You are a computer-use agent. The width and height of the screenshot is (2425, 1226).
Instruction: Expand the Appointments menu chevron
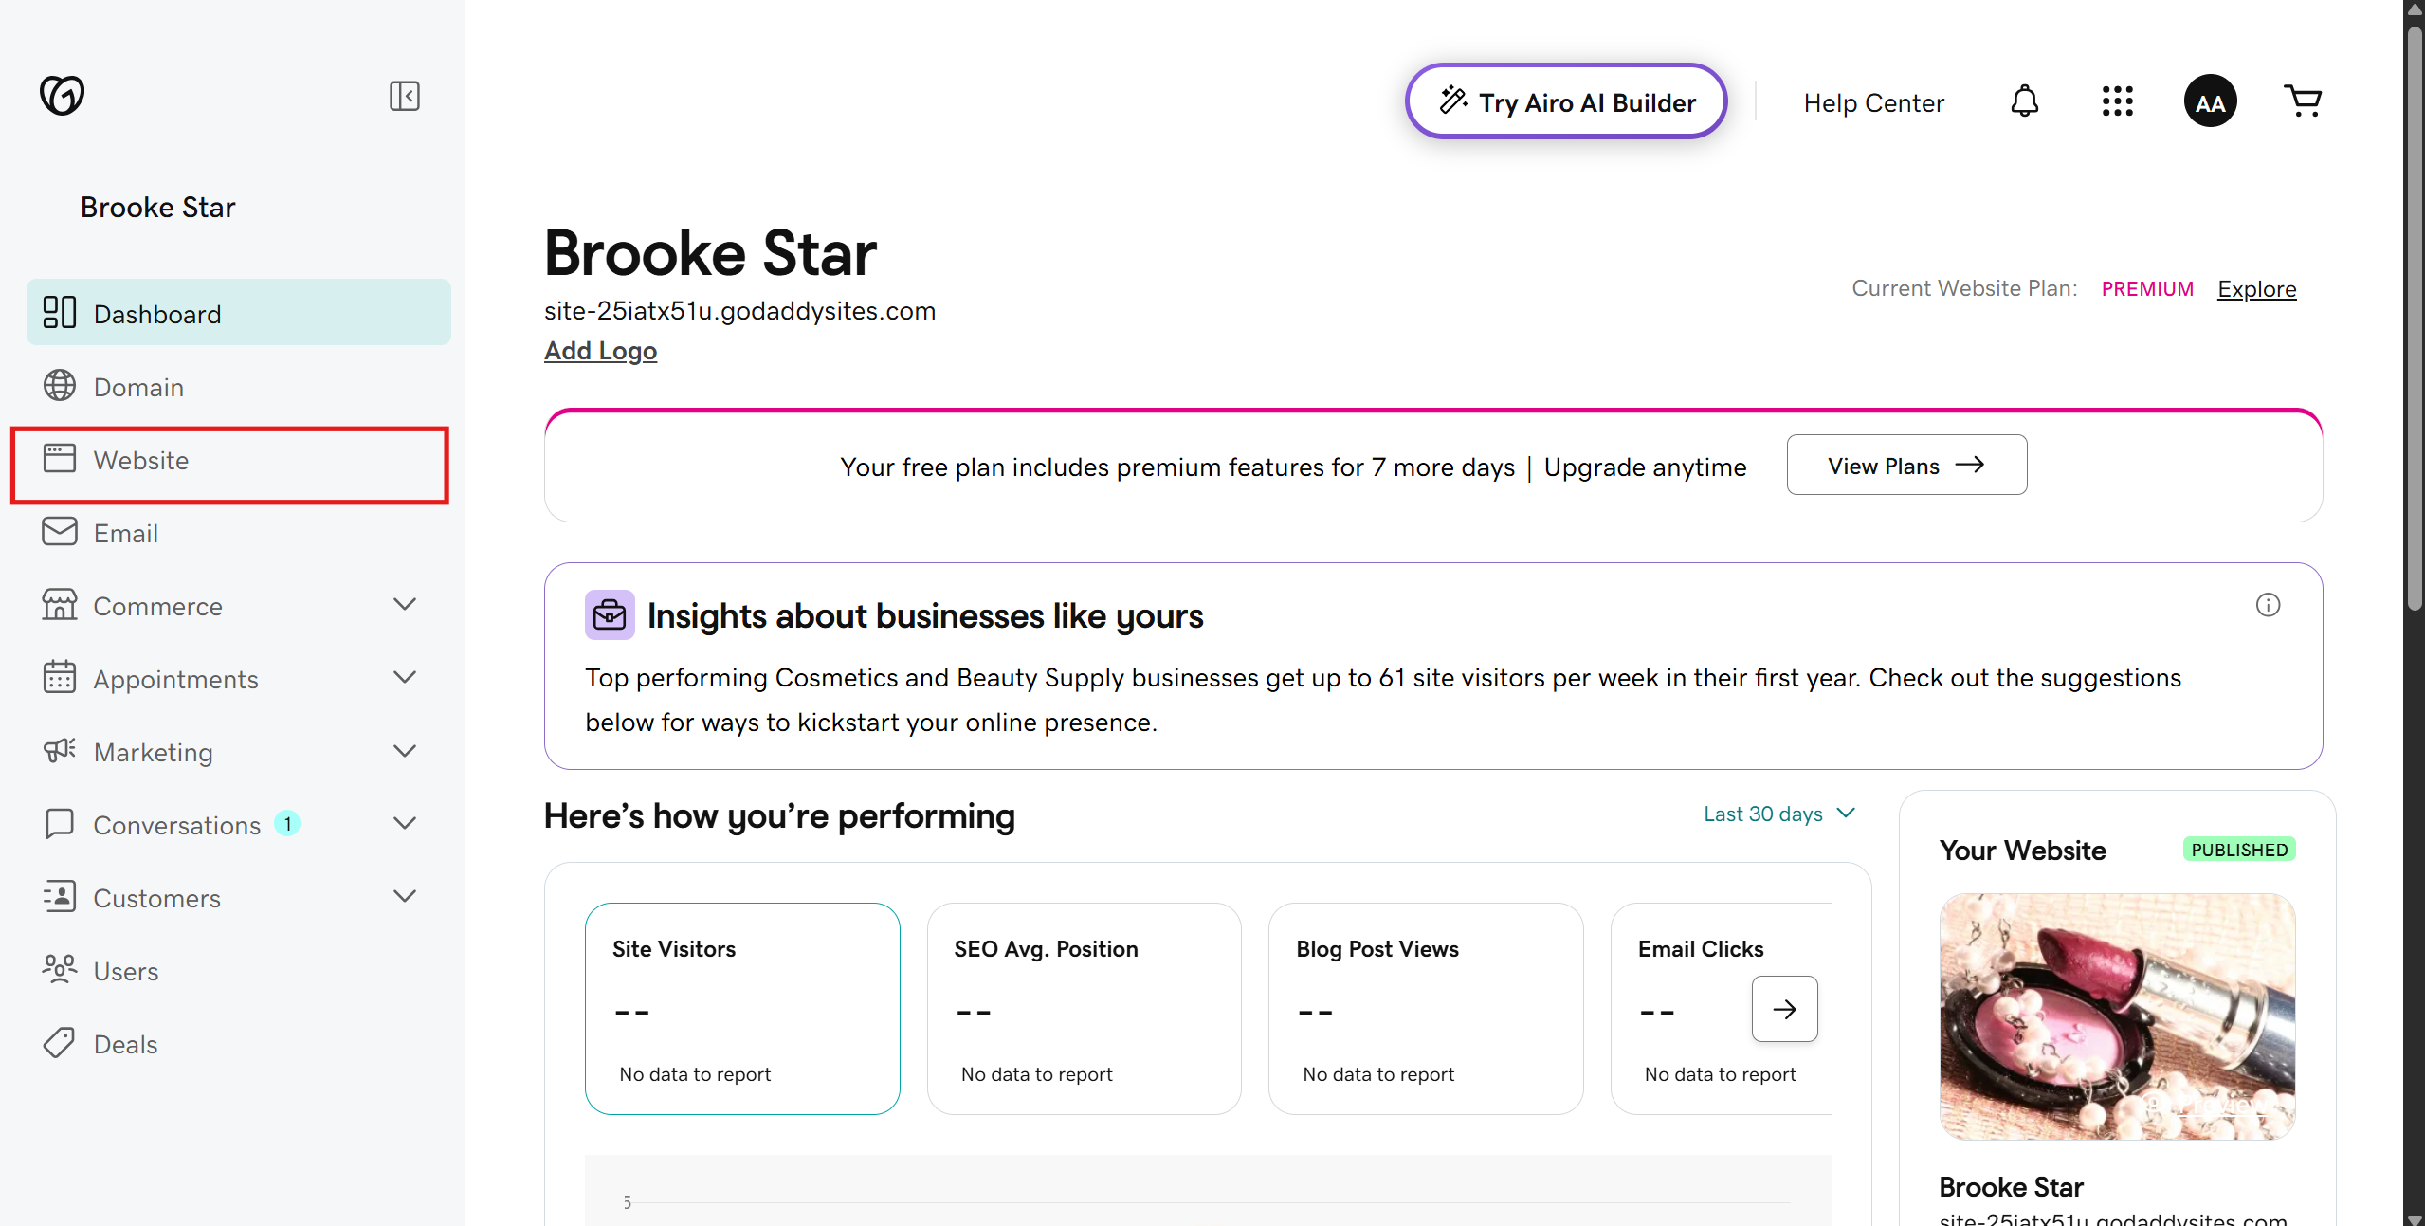pyautogui.click(x=405, y=678)
